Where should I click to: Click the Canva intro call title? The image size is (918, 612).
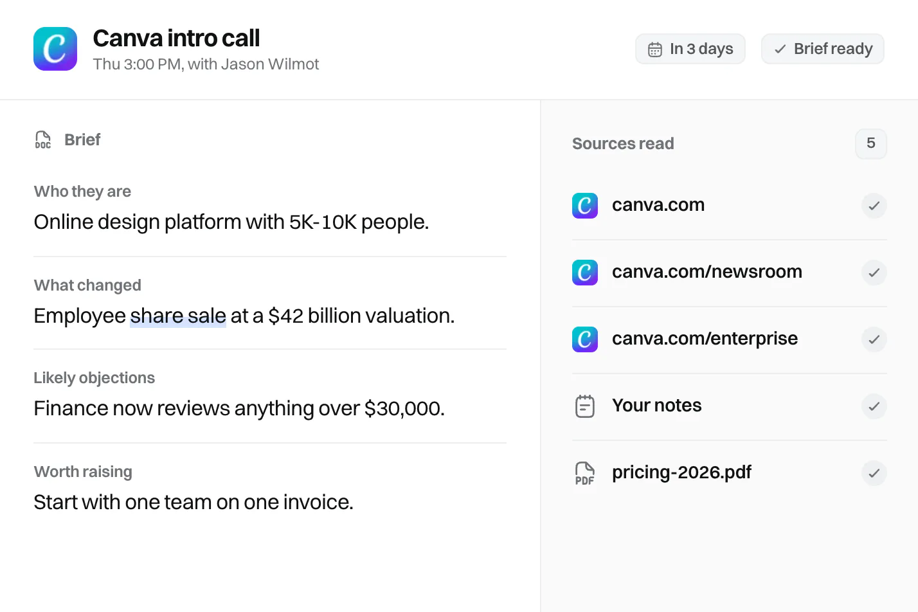pos(176,39)
